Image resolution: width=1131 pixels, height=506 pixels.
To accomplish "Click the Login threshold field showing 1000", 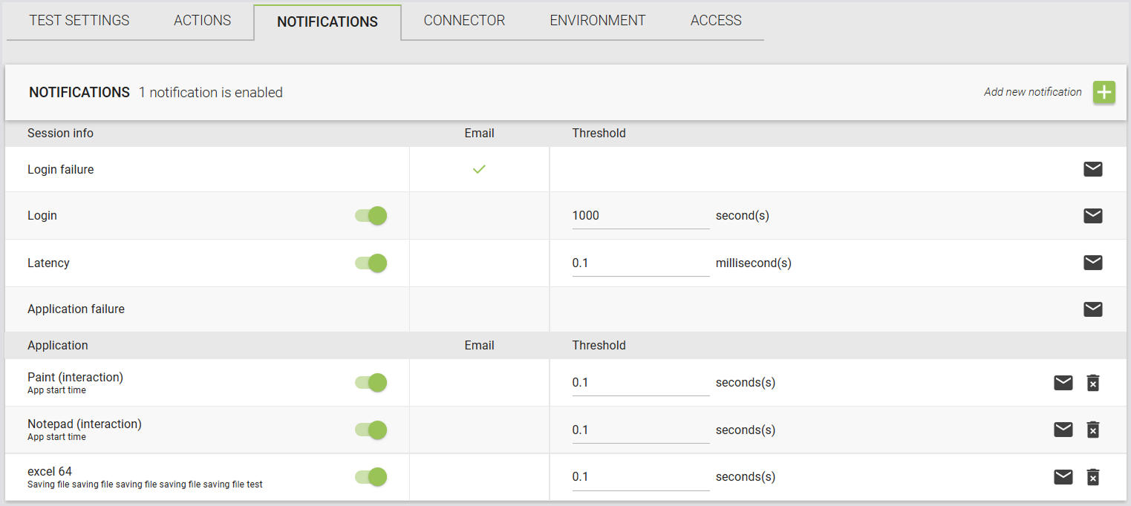I will point(641,216).
